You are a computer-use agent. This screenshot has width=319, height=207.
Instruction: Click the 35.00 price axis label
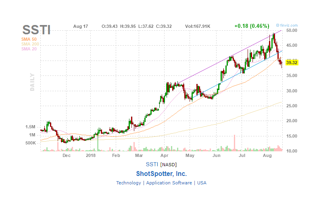[x=292, y=75]
